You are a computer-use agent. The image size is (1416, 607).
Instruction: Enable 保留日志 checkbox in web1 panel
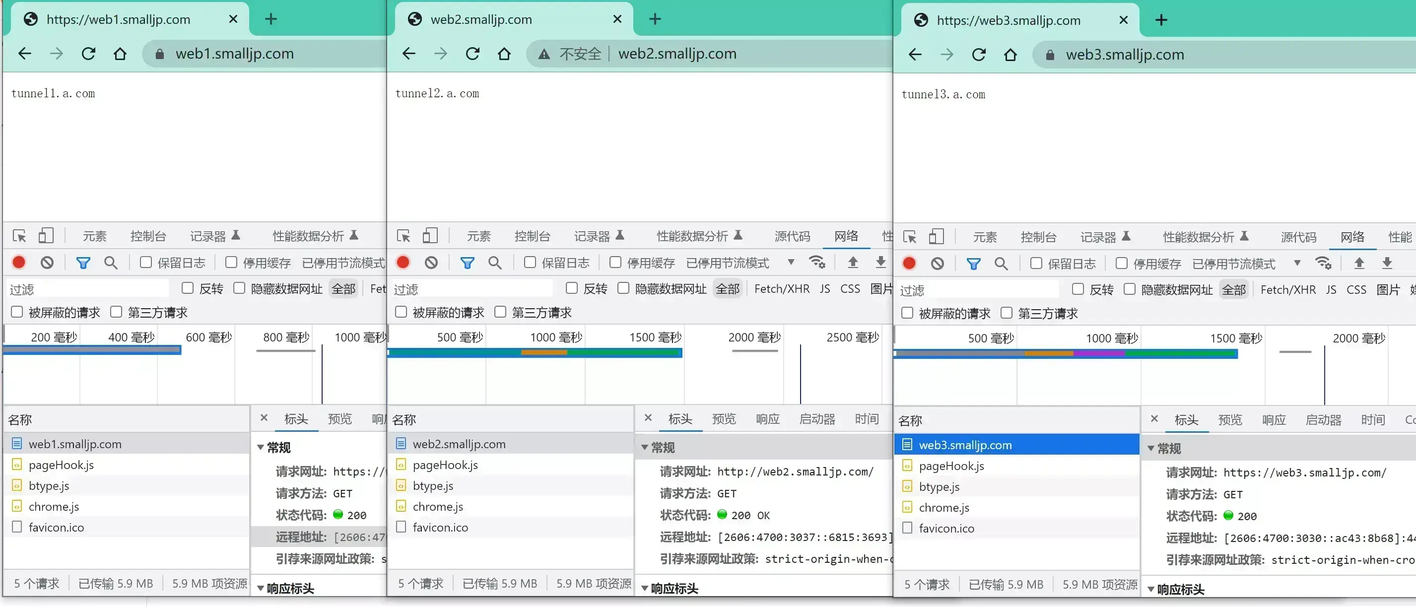(x=145, y=262)
